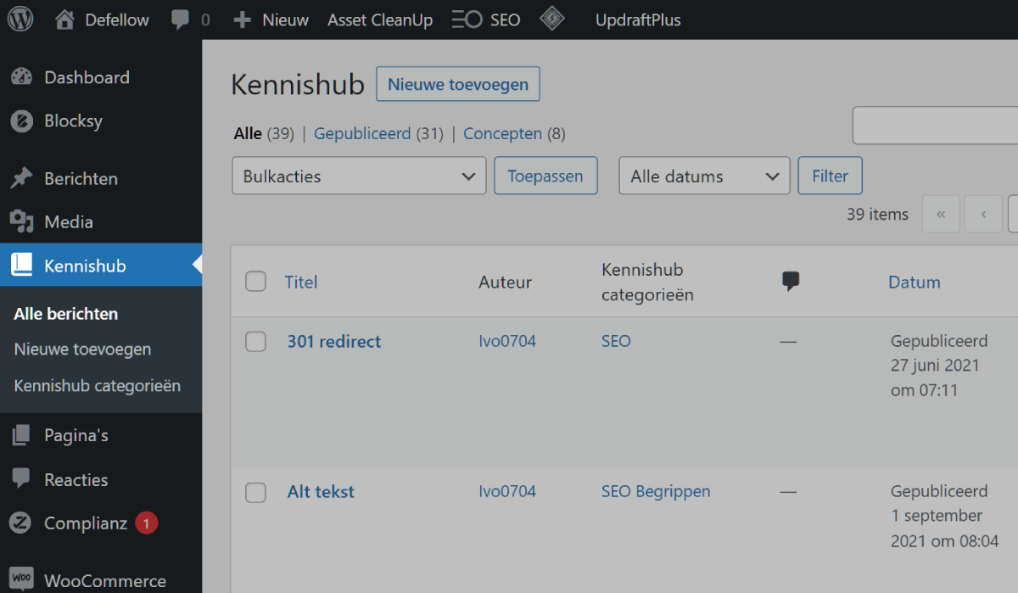This screenshot has width=1018, height=593.
Task: Click the plus icon next to Nieuw
Action: [243, 20]
